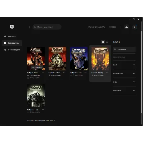The image size is (143, 143).
Task: Open the wishlist link in header
Action: pyautogui.click(x=96, y=27)
